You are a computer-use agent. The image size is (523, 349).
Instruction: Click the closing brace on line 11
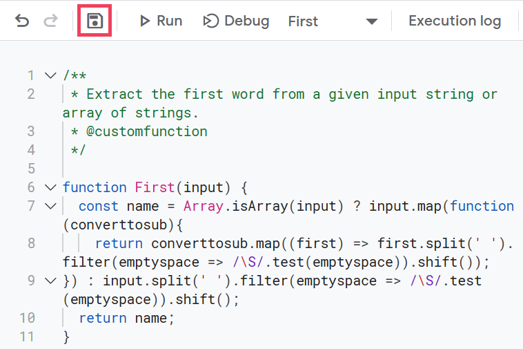click(x=66, y=337)
